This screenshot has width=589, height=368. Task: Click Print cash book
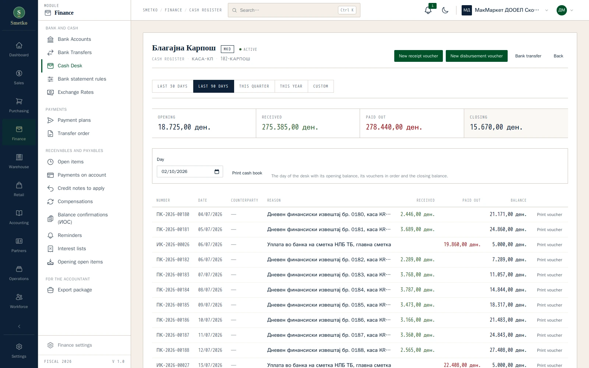point(247,173)
